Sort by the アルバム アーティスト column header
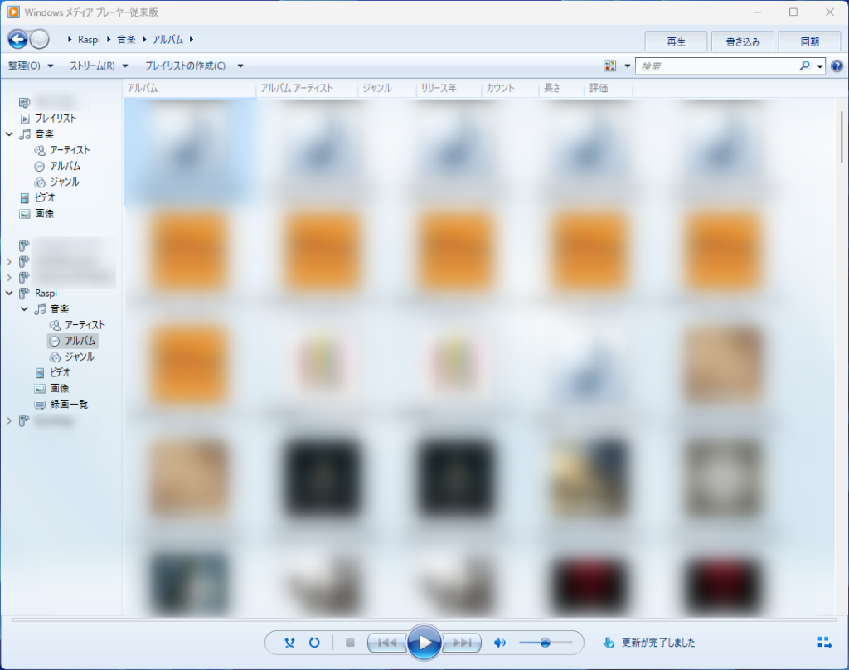Viewport: 849px width, 670px height. pos(307,88)
